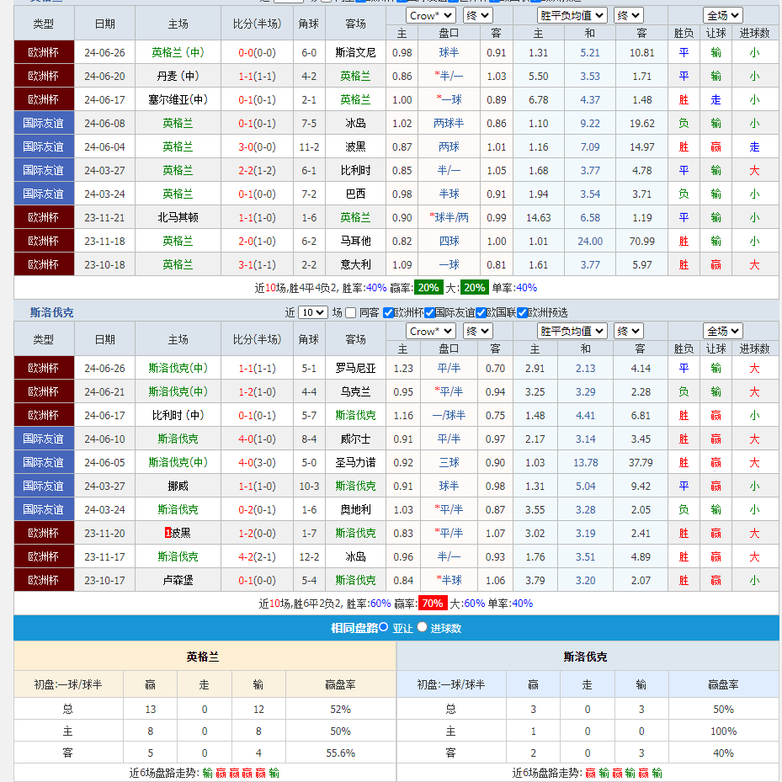Click the 意大利 away team link

coord(354,264)
